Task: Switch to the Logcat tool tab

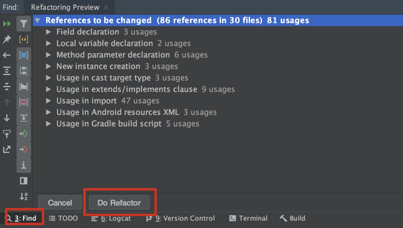Action: [x=111, y=218]
